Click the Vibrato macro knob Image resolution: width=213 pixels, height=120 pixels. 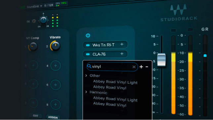tap(55, 46)
